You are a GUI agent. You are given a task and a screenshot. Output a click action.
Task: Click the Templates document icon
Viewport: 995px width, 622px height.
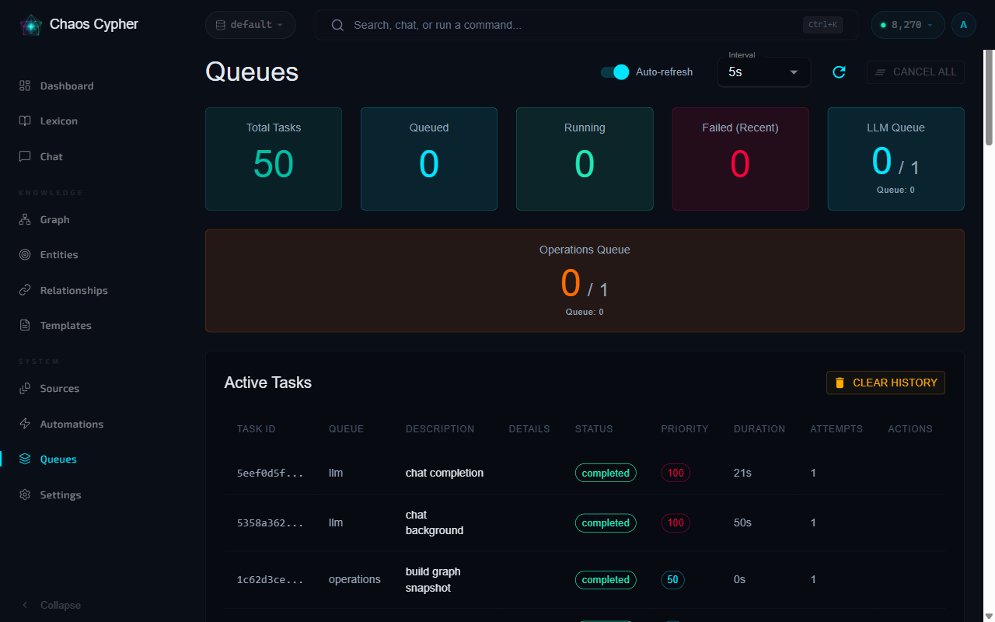pyautogui.click(x=25, y=326)
